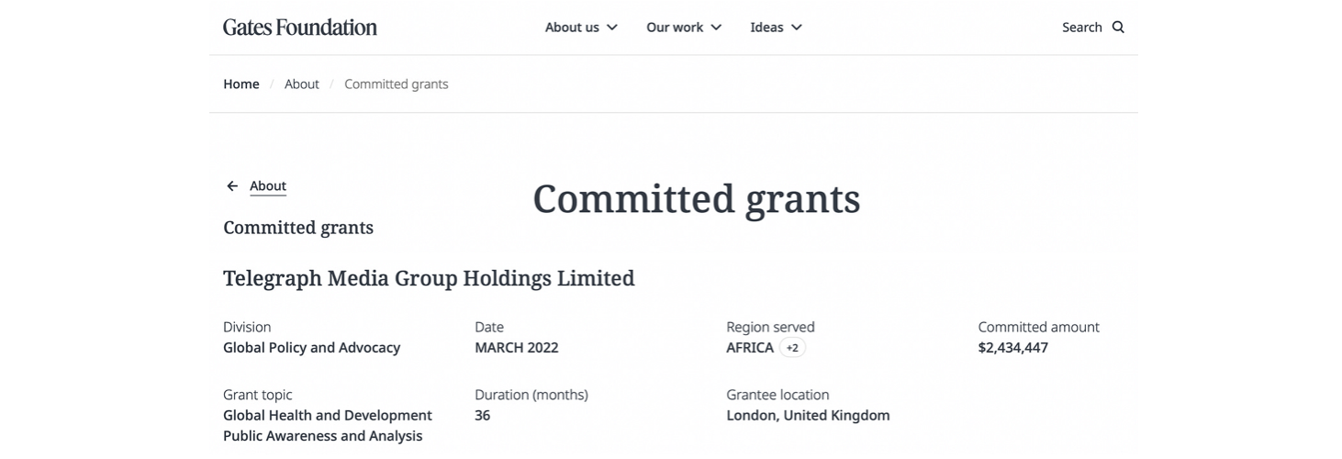Click the Gates Foundation logo
The width and height of the screenshot is (1342, 459).
click(x=299, y=28)
